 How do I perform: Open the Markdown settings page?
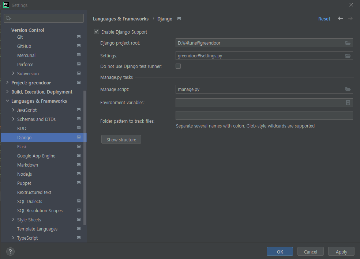click(x=27, y=165)
